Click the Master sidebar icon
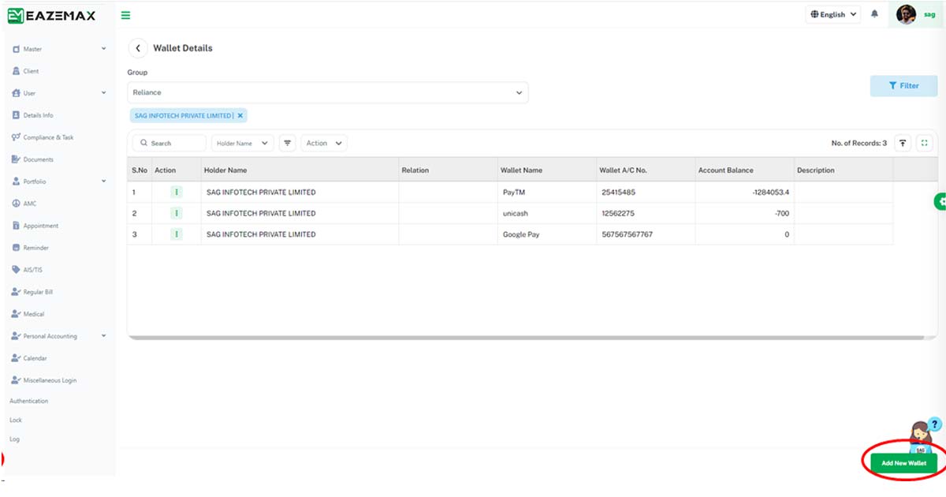Screen dimensions: 946x497 16,49
